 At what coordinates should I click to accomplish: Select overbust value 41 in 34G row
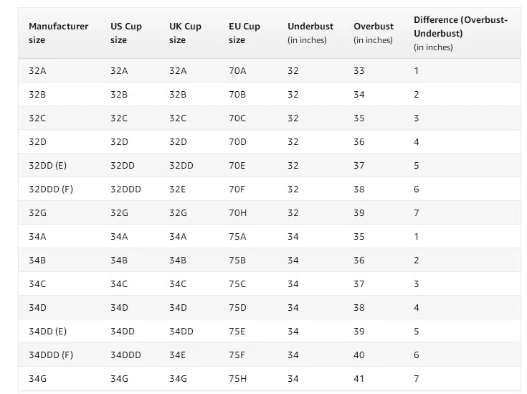click(x=359, y=378)
